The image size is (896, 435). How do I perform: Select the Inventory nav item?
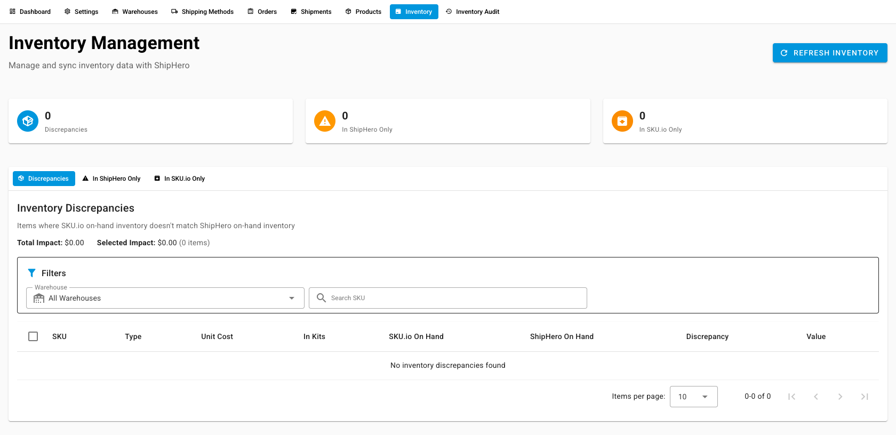pyautogui.click(x=414, y=12)
